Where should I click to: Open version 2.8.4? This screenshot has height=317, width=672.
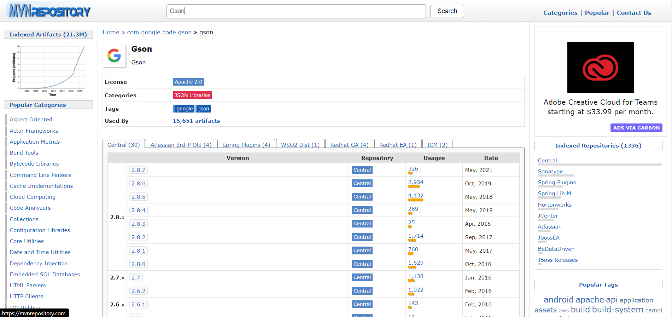[139, 210]
